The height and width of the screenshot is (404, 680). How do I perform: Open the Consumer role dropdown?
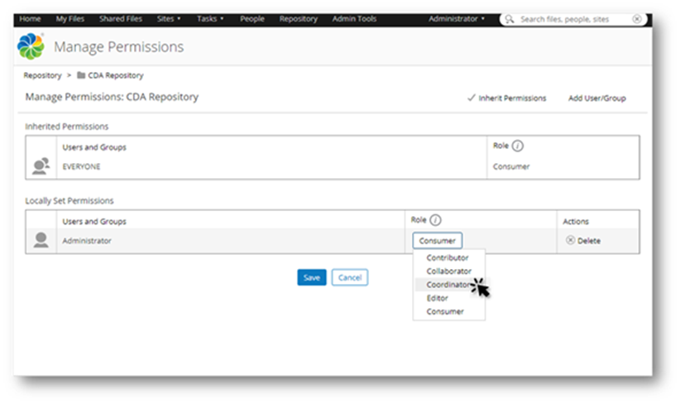tap(437, 241)
